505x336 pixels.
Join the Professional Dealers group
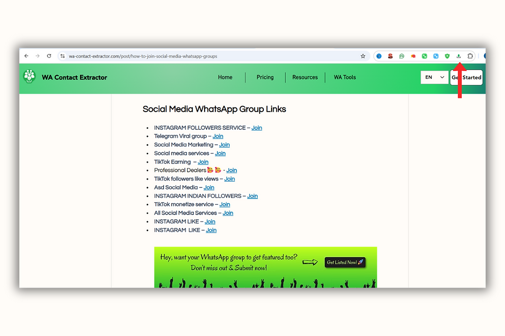pos(231,170)
